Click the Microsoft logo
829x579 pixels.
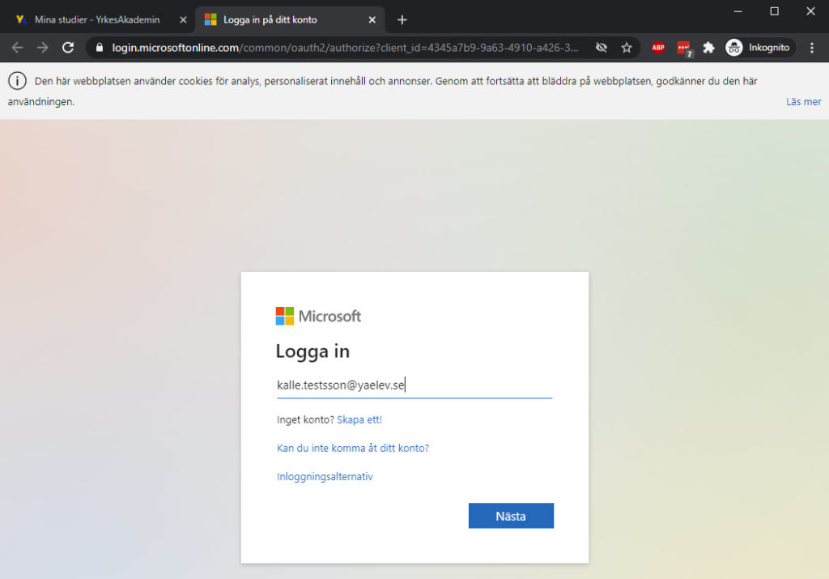tap(318, 316)
